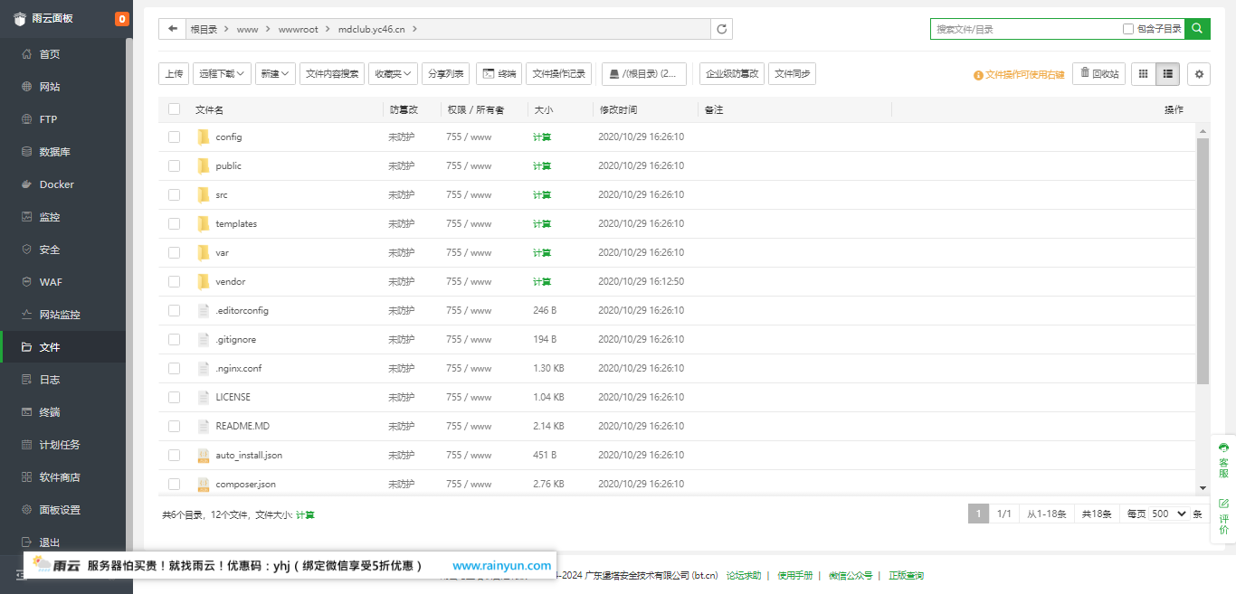
Task: Click the .nginx.conf file icon
Action: point(204,369)
